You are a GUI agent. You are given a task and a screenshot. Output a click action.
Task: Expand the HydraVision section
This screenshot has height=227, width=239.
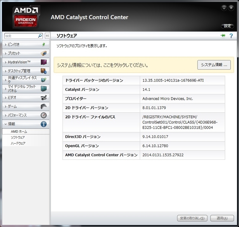(x=26, y=62)
